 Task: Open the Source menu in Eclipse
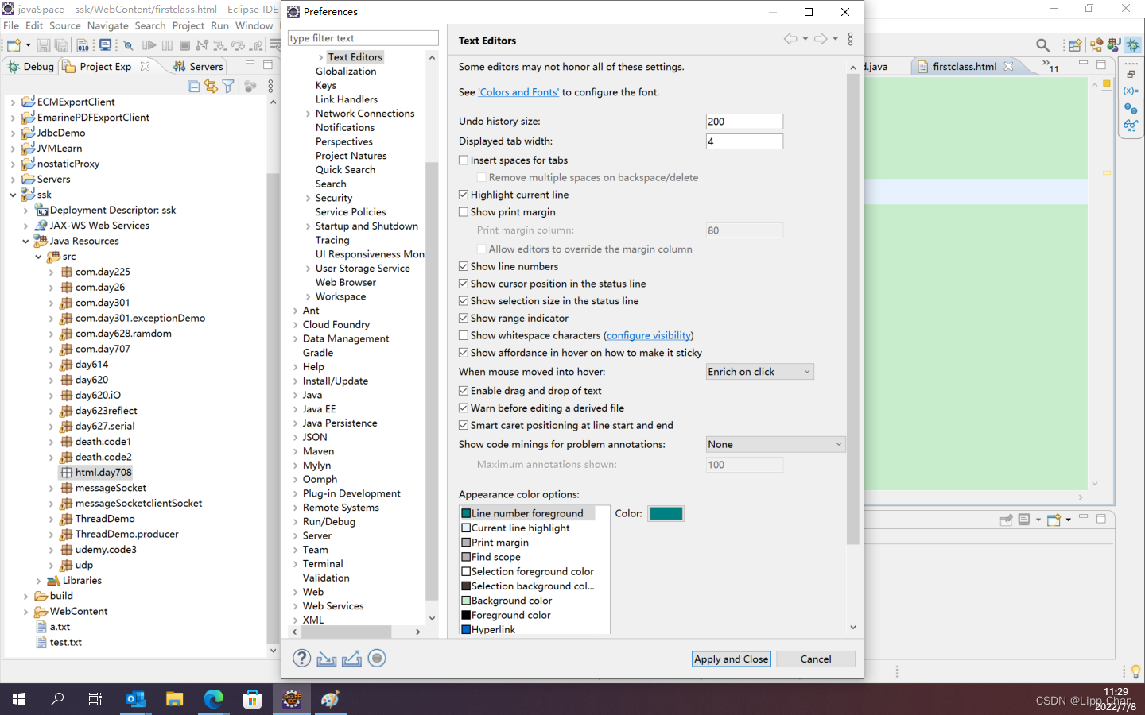[x=65, y=25]
